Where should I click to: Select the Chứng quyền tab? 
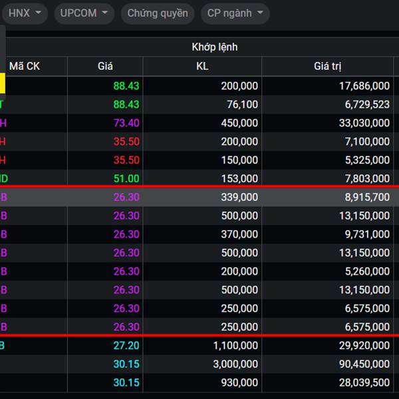tap(158, 13)
